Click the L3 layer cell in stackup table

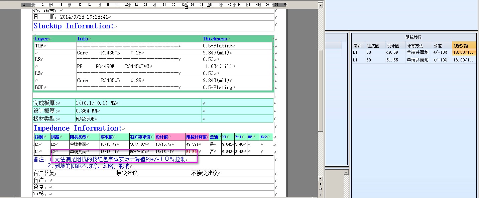pos(55,73)
